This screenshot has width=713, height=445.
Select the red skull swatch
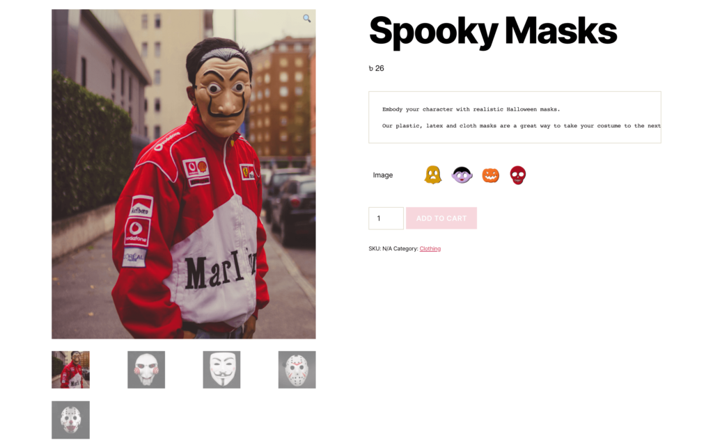(x=517, y=175)
